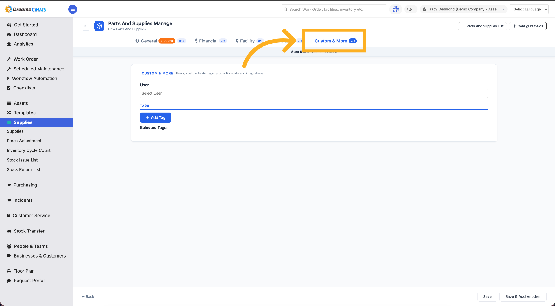The width and height of the screenshot is (555, 306).
Task: Open Parts And Supplies List
Action: [482, 26]
